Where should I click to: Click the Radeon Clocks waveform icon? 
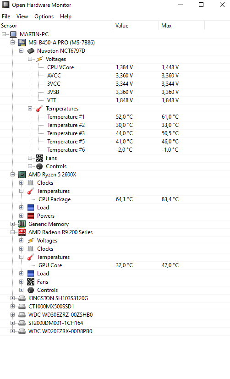(31, 249)
